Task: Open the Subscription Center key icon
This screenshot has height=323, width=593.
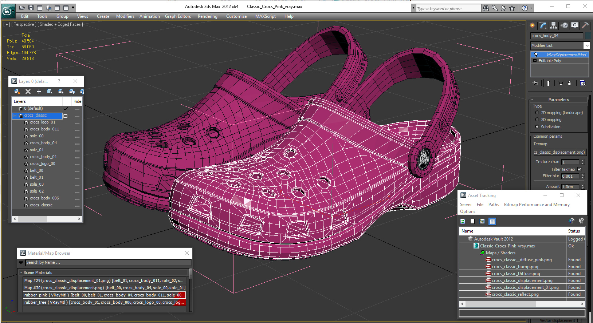Action: 495,8
